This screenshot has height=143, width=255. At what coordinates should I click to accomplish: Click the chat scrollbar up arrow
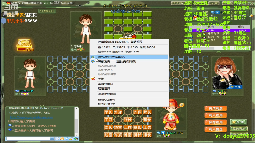[x=76, y=109]
